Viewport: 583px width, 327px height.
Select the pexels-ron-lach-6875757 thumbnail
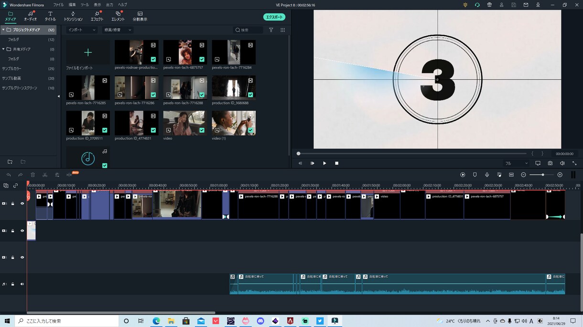(x=185, y=52)
